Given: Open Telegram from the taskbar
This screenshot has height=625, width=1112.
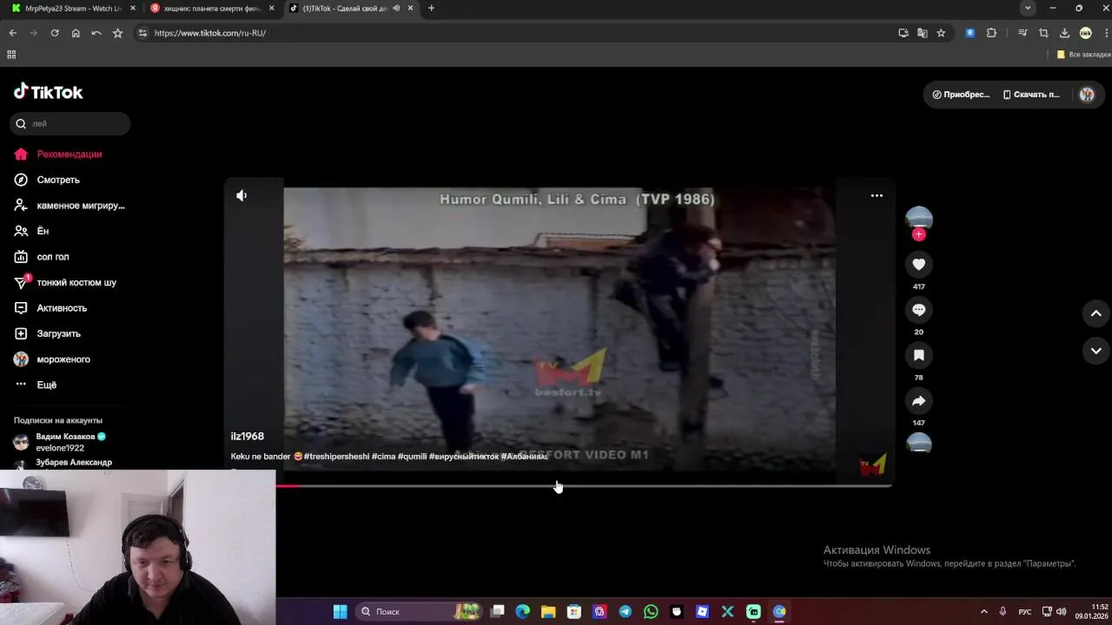Looking at the screenshot, I should click(625, 612).
